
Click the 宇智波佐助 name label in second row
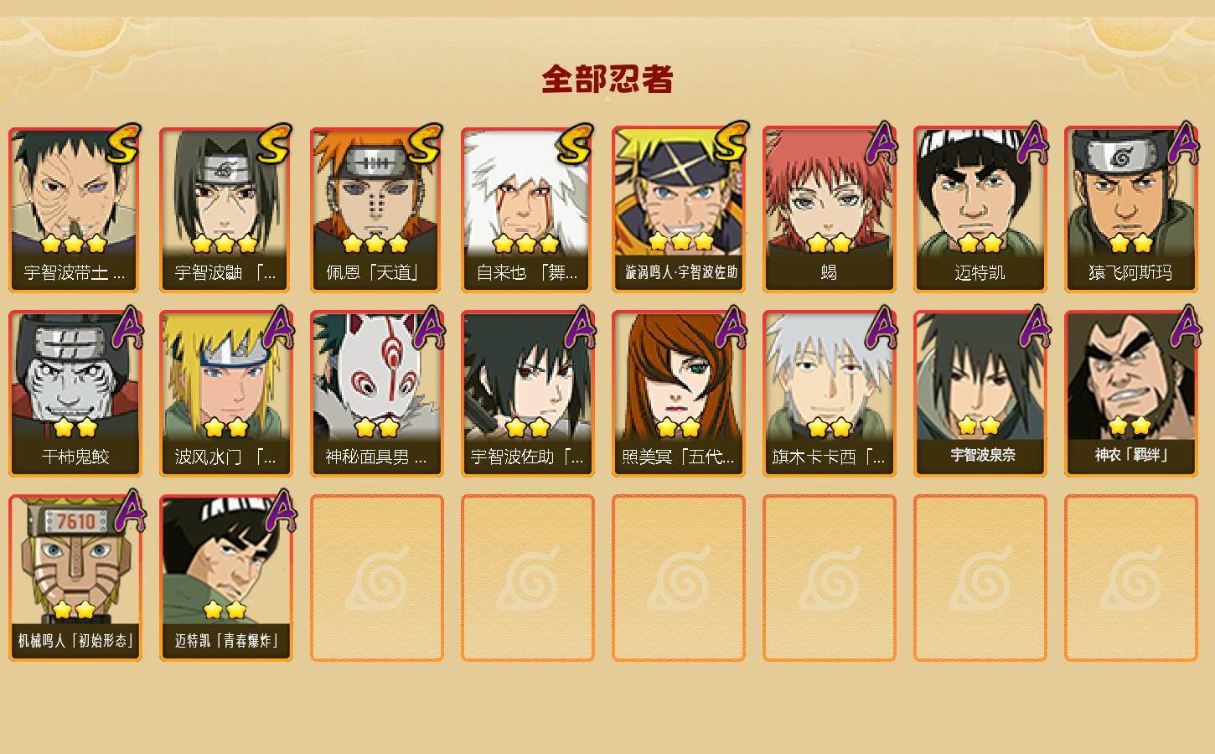[527, 457]
